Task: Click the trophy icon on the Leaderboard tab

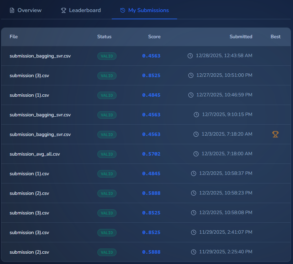Action: pyautogui.click(x=64, y=10)
